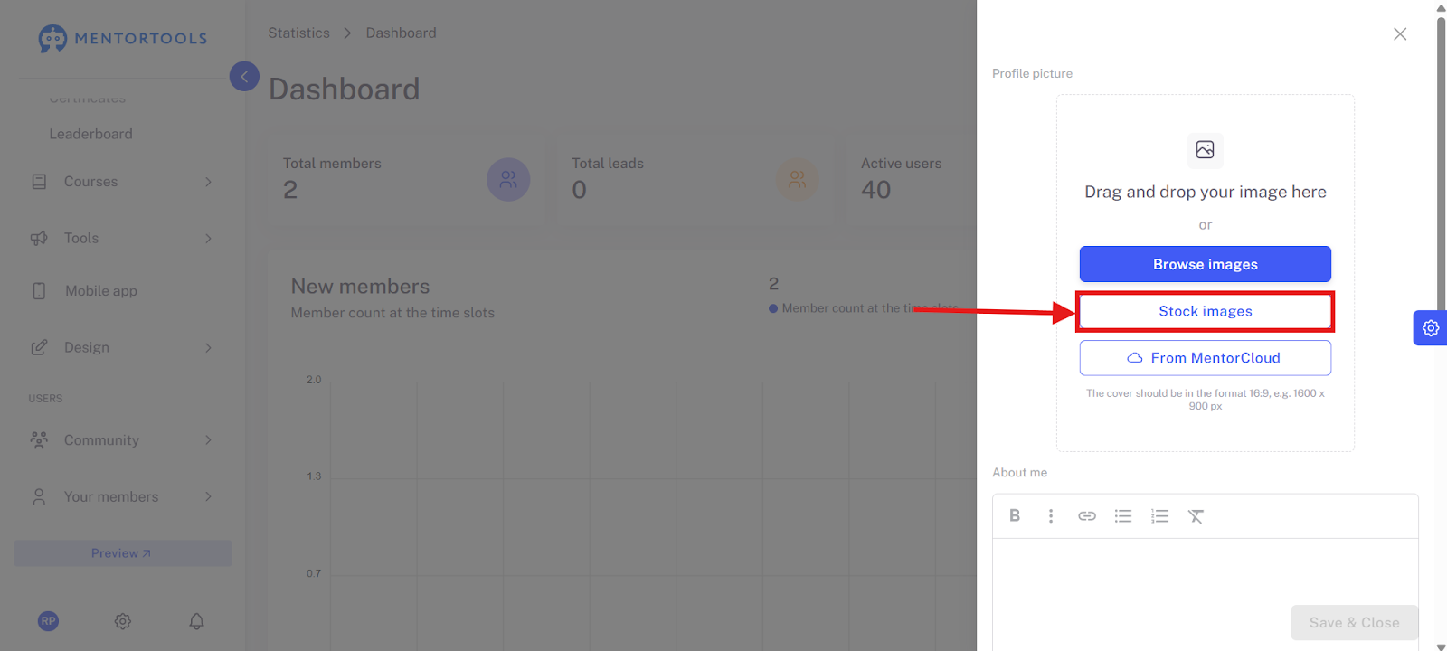
Task: Expand the Tools menu
Action: [122, 239]
